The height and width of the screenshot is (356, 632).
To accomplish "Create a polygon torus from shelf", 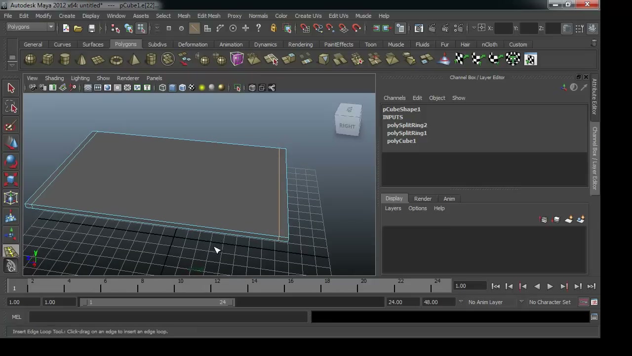I will point(116,60).
